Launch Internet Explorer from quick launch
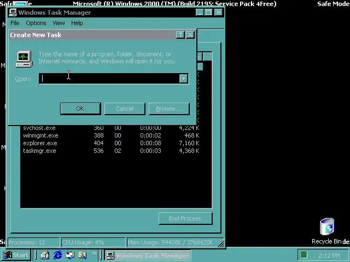This screenshot has width=350, height=262. click(x=57, y=255)
